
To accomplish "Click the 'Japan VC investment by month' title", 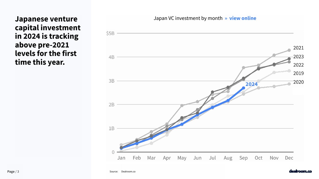I will (x=188, y=18).
